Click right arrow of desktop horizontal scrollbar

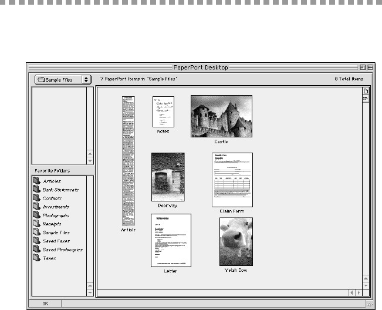tap(359, 292)
